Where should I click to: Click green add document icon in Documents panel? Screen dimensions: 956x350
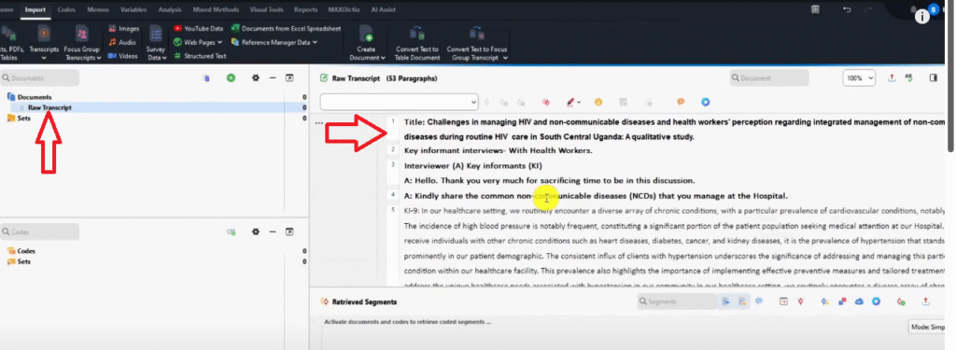(232, 78)
